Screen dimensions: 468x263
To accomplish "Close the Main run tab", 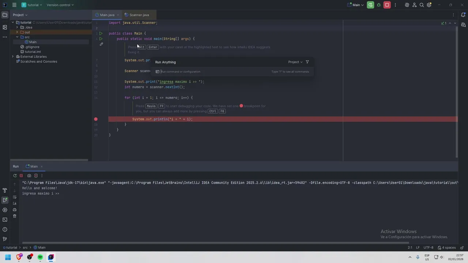I will click(41, 167).
